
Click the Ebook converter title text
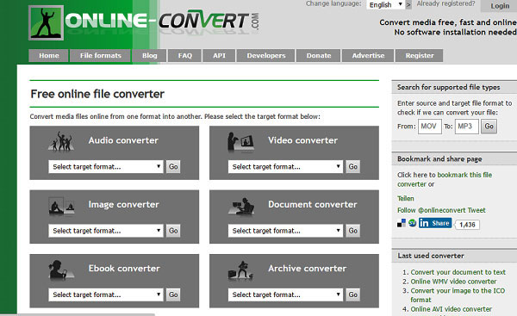[124, 269]
